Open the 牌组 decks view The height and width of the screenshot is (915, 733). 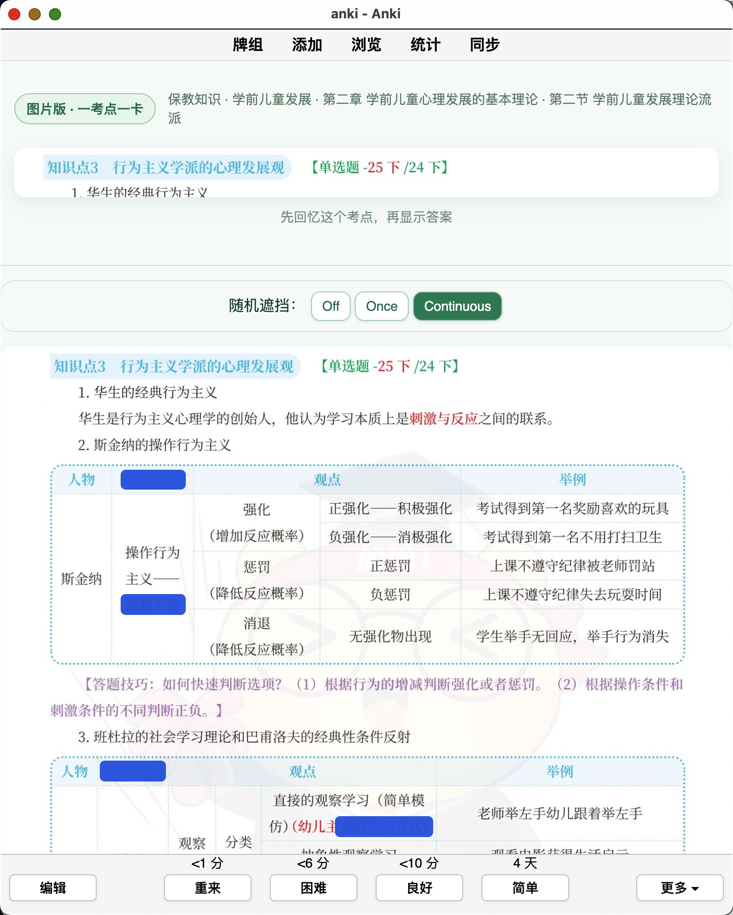point(247,45)
